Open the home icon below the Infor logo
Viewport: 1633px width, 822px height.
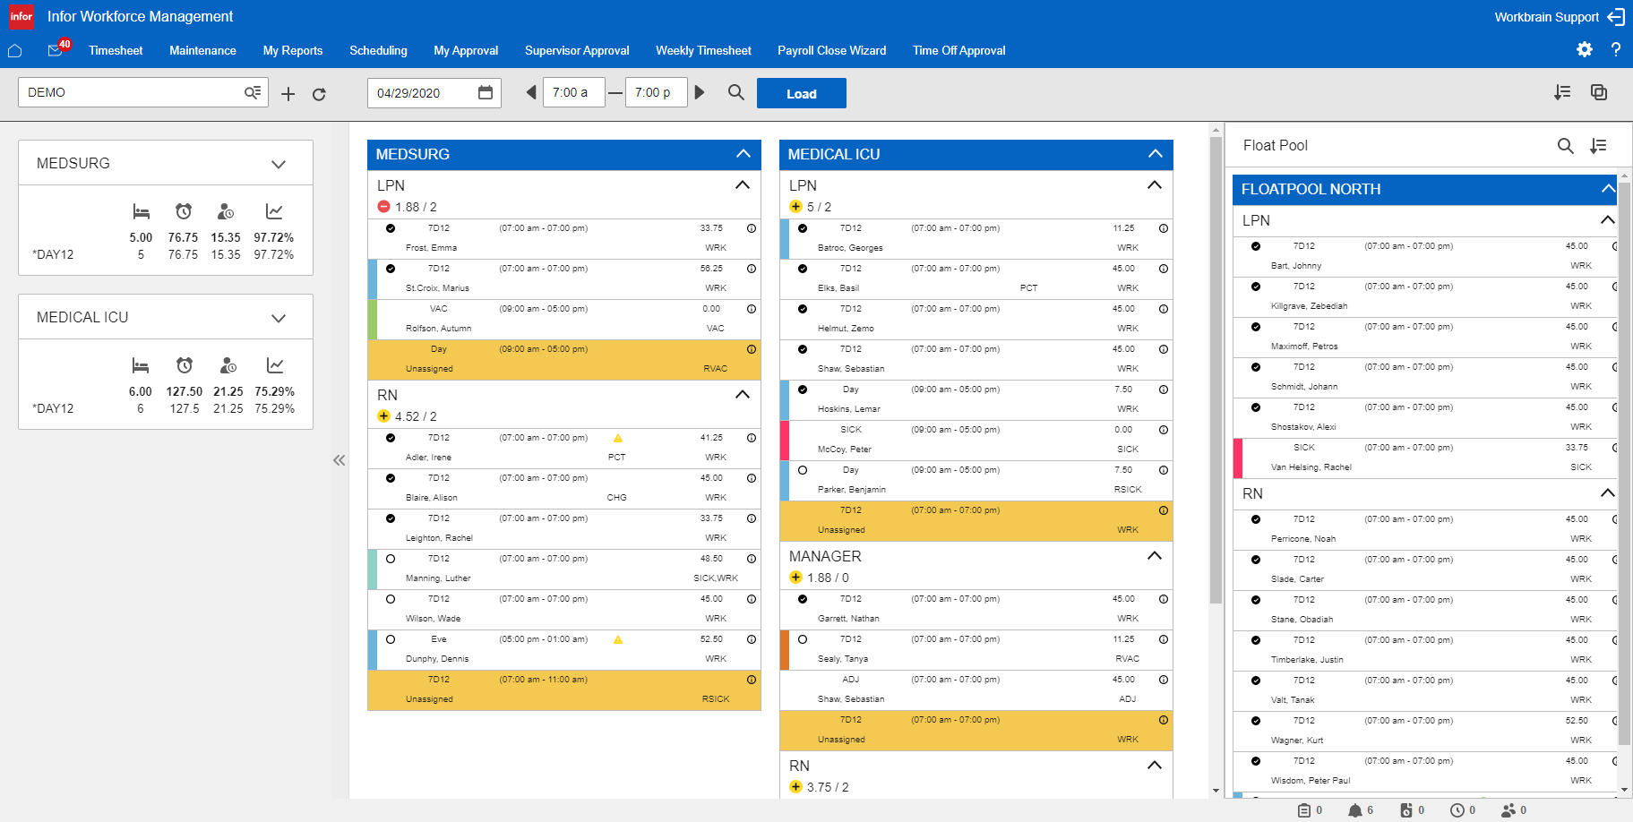point(14,51)
